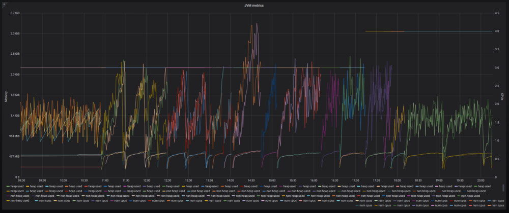509x213 pixels.
Task: Click the 4.0 CPUs axis value
Action: 497,31
